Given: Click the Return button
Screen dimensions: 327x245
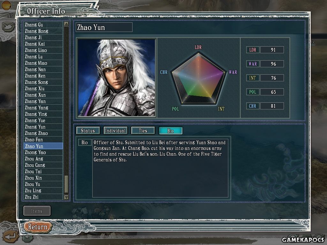Looking at the screenshot, I should click(x=38, y=227).
